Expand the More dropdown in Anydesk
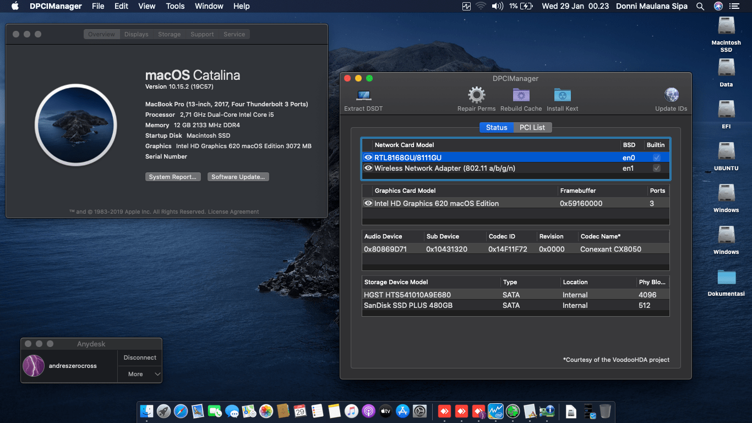Screen dimensions: 752x423 (140, 374)
